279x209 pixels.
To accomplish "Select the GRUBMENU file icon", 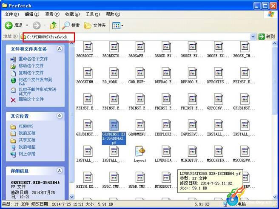I will tap(140, 125).
